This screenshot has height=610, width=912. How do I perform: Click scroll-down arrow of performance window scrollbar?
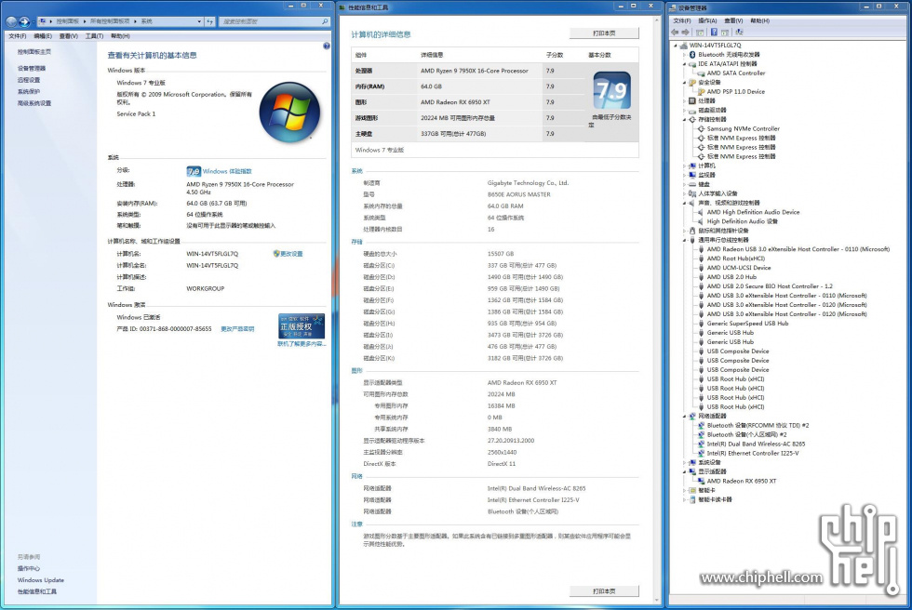(657, 600)
